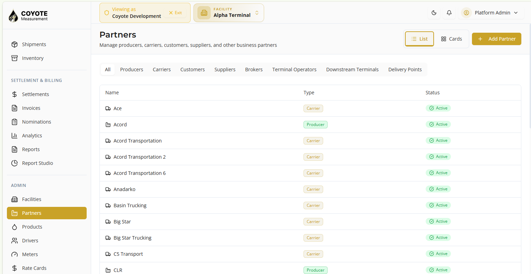Click the factory icon beside Acord
The width and height of the screenshot is (531, 274).
pyautogui.click(x=108, y=125)
